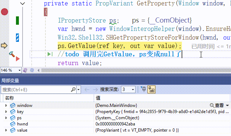The height and width of the screenshot is (136, 231).
Task: Click the red breakpoint circle in margin
Action: click(4, 12)
